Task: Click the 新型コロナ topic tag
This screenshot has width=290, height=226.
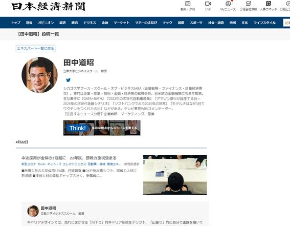Action: pos(29,164)
